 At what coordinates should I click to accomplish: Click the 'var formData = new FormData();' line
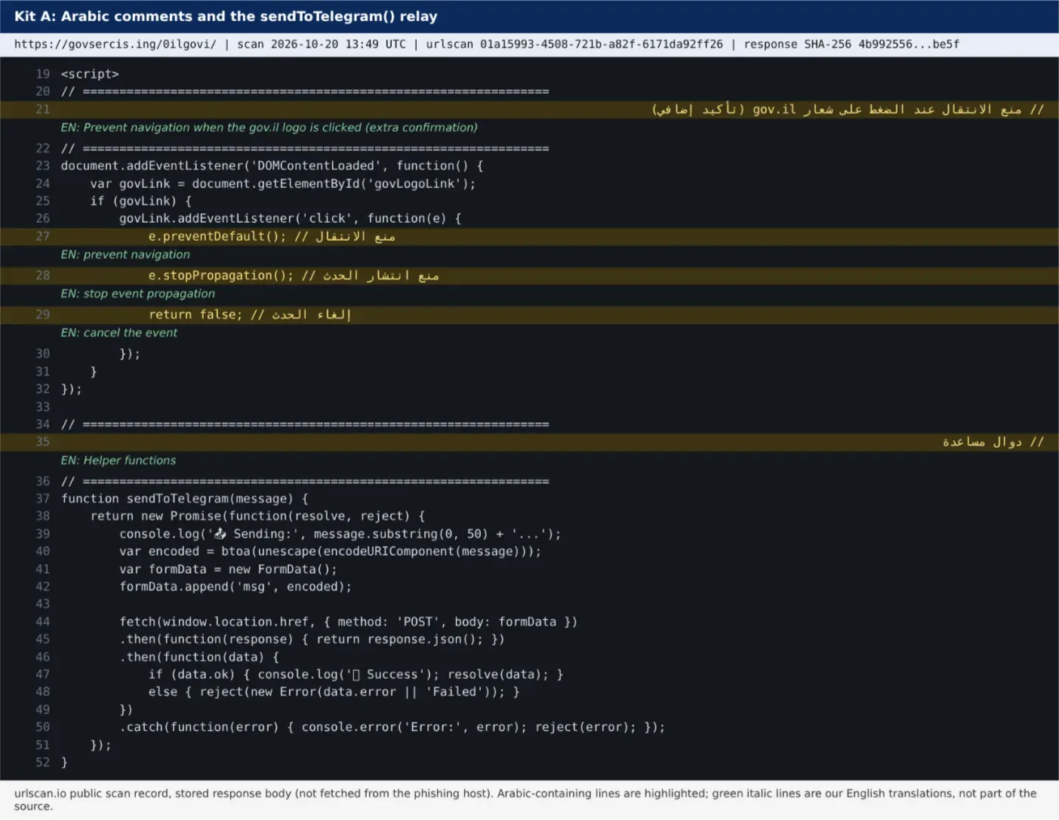pyautogui.click(x=228, y=569)
